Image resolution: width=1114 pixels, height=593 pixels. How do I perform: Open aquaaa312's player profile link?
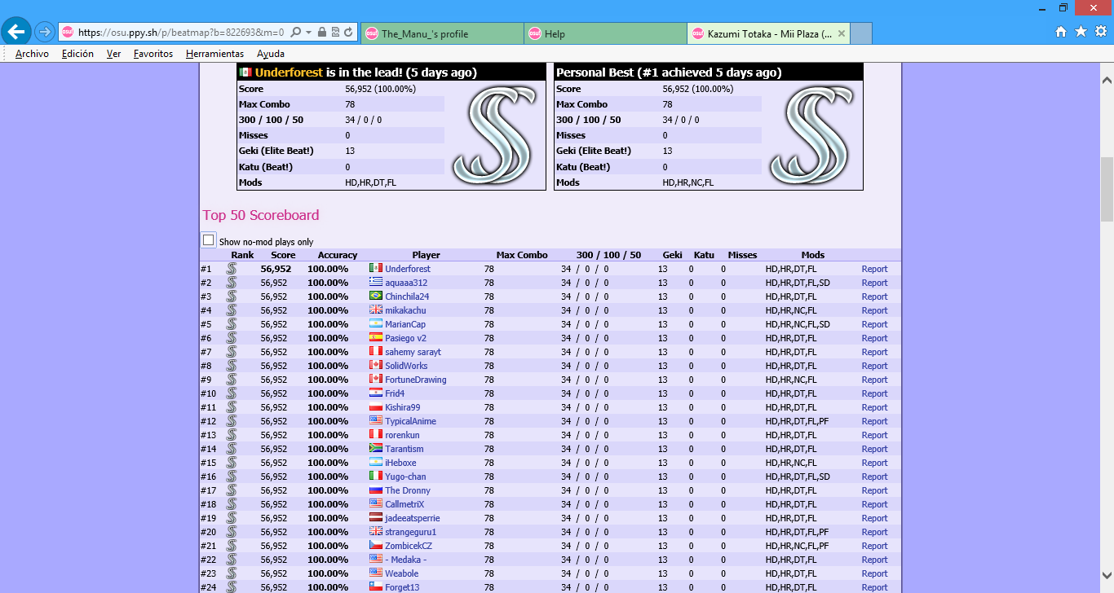point(406,283)
